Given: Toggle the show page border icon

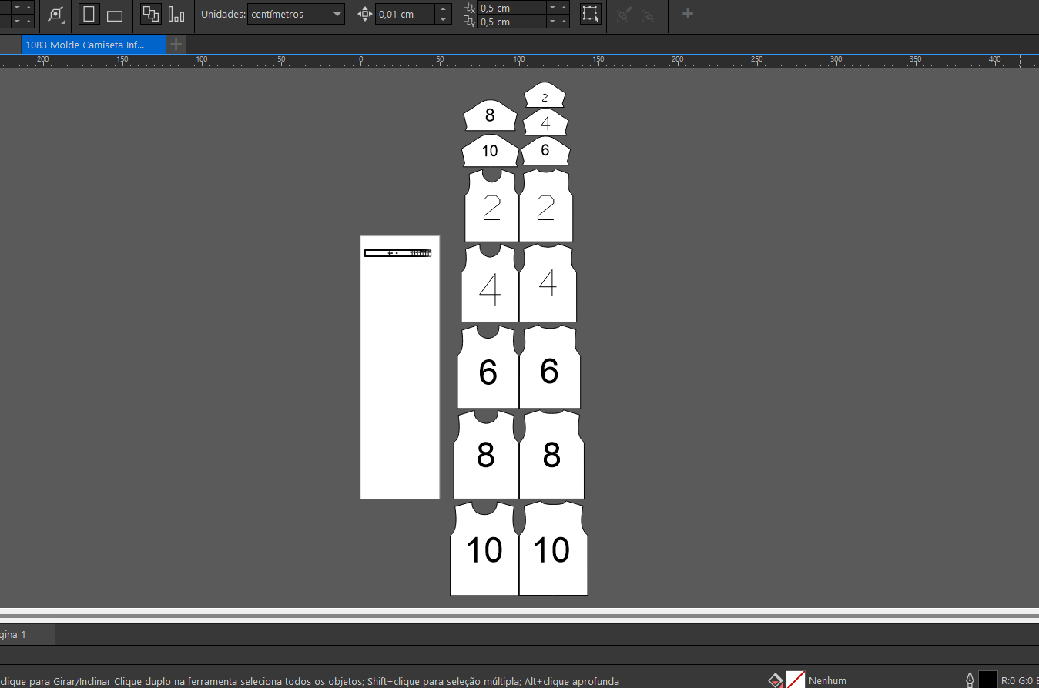Looking at the screenshot, I should pos(590,14).
